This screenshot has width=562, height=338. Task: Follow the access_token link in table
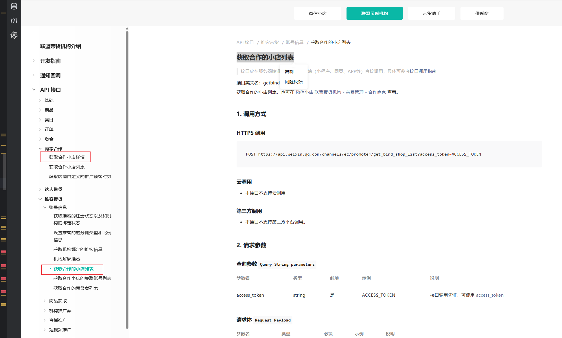click(489, 295)
